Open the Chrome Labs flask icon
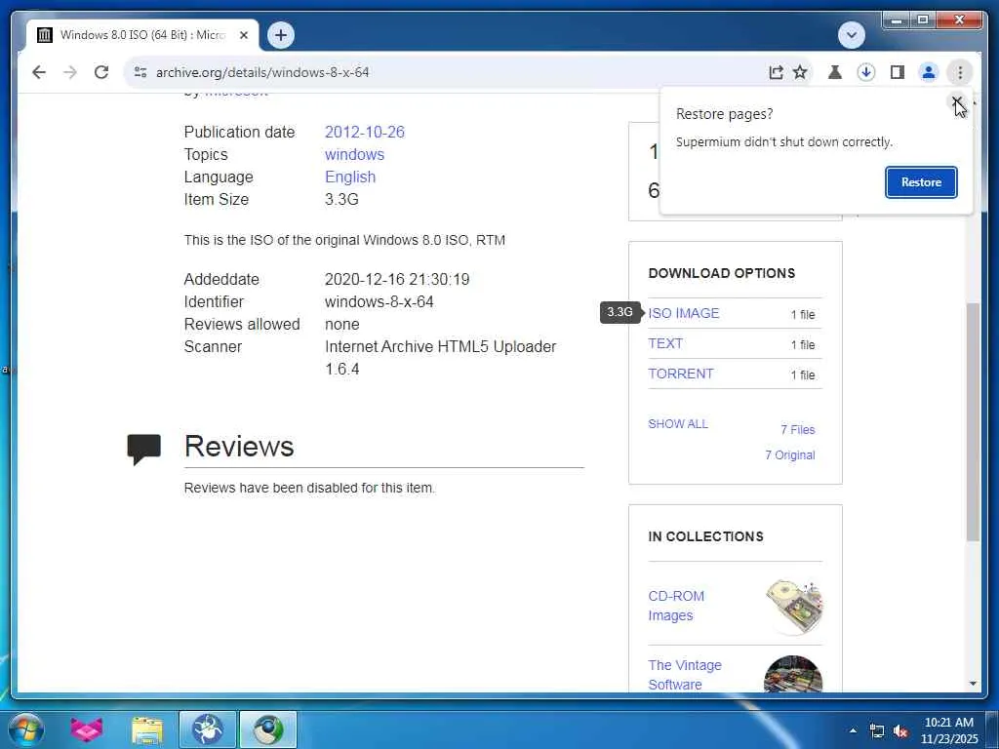999x749 pixels. 835,72
